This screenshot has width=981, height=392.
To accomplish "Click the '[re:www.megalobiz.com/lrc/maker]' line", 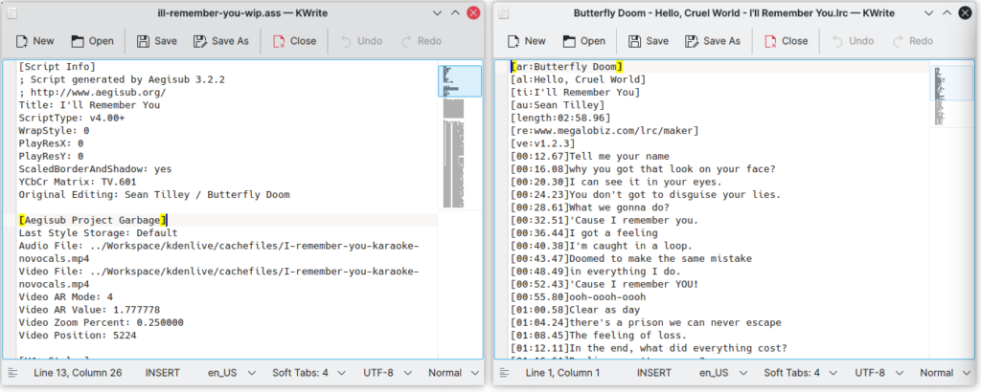I will [x=605, y=130].
